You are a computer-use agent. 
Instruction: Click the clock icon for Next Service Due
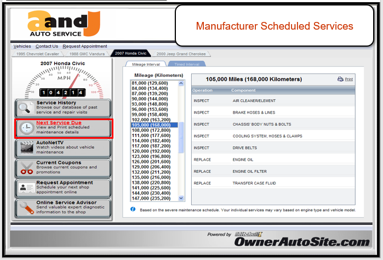(26, 128)
